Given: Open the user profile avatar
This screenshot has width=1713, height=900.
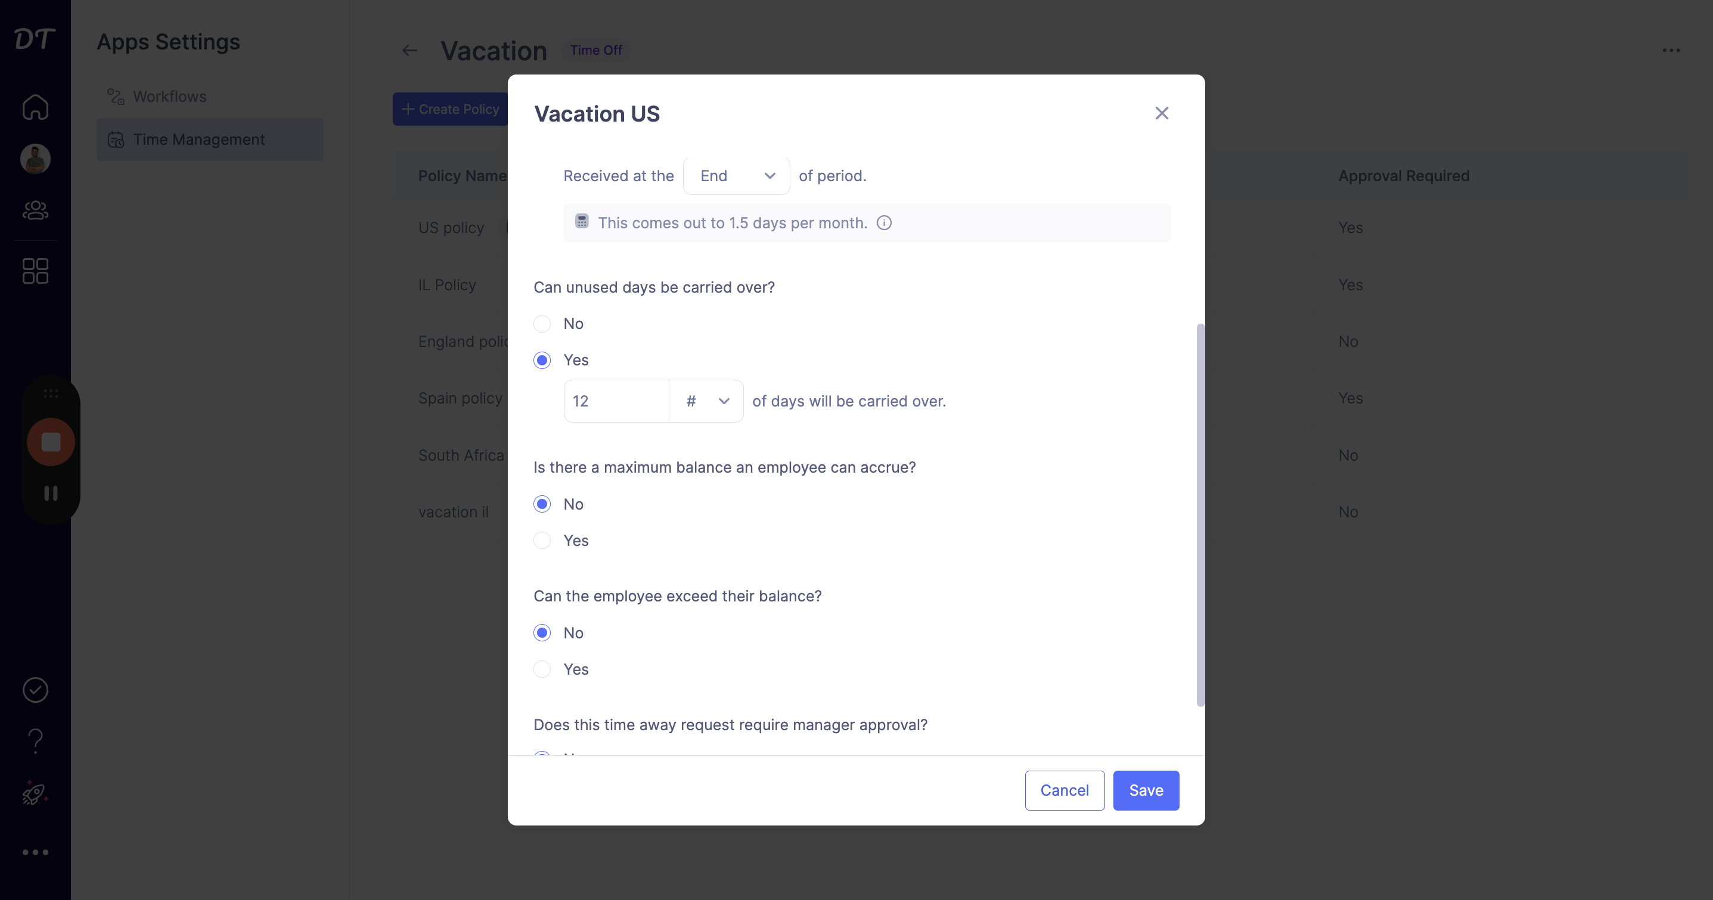Looking at the screenshot, I should [35, 159].
